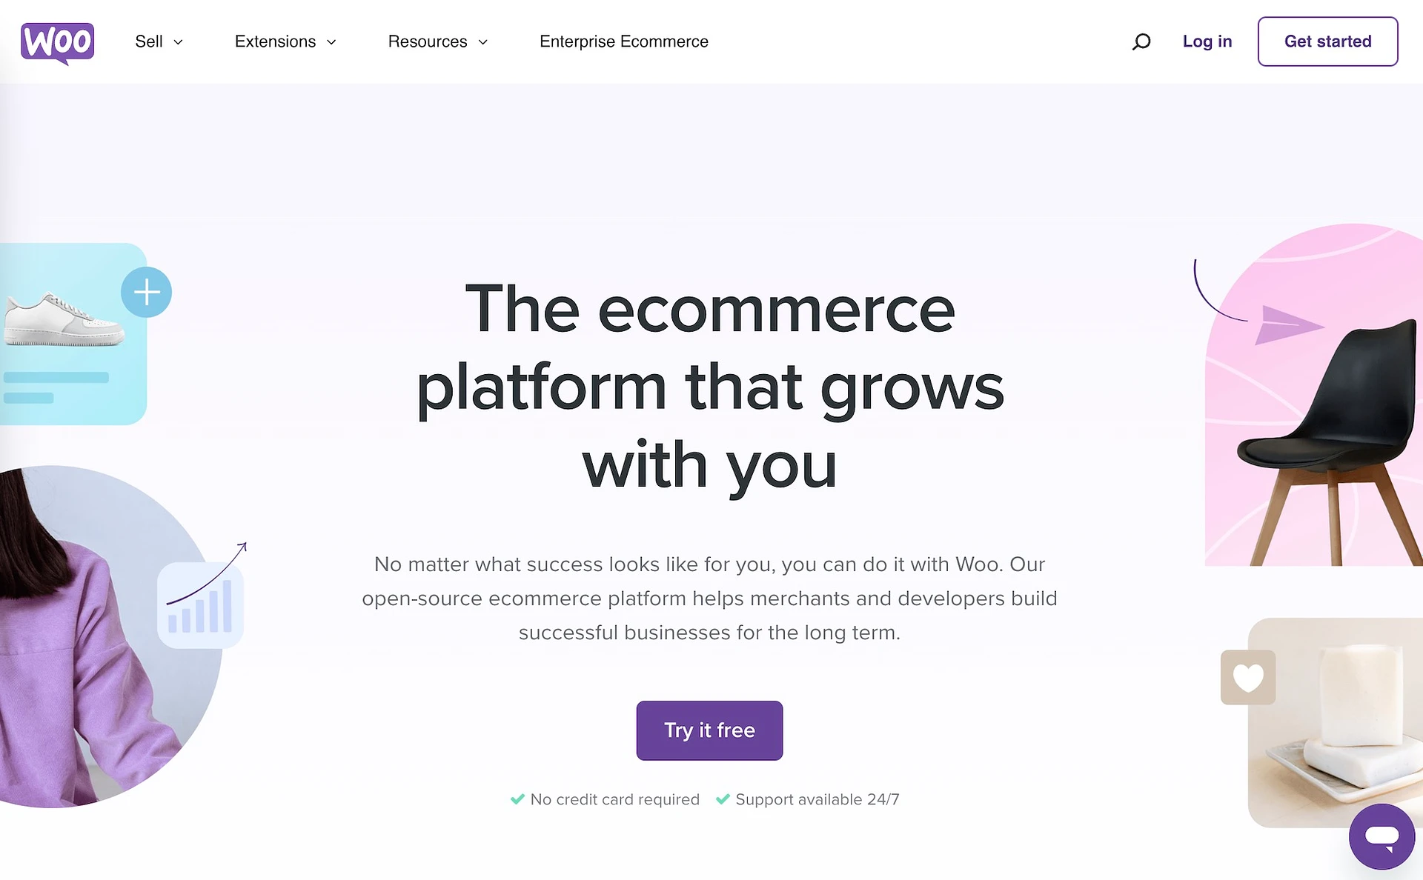Click the blue plus icon on sneaker
Viewport: 1423px width, 880px height.
click(147, 292)
